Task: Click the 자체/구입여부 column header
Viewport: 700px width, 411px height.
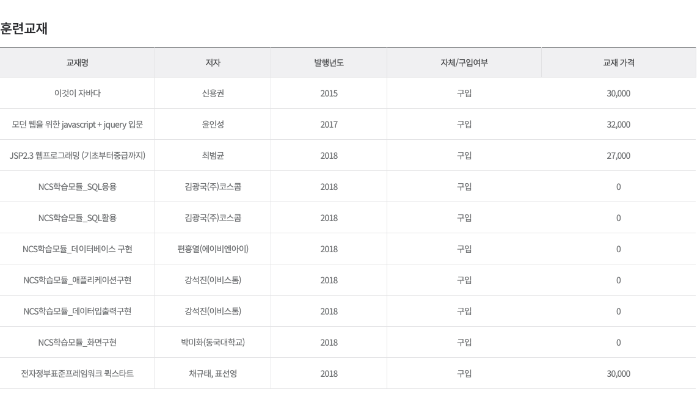Action: click(x=464, y=62)
